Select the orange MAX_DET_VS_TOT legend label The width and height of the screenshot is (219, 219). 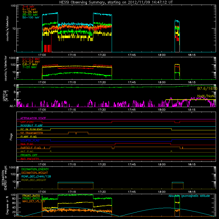pos(34,201)
